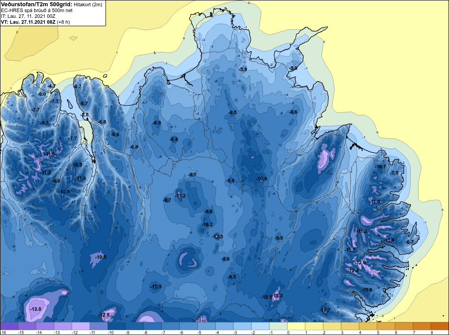Click the tan swatch between 3 and 4
Screen dimensions: 449x335
[x=350, y=326]
